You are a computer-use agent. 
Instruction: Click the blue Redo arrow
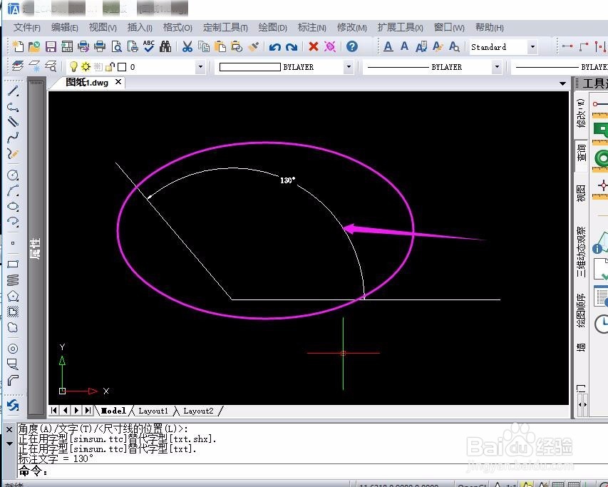click(292, 47)
